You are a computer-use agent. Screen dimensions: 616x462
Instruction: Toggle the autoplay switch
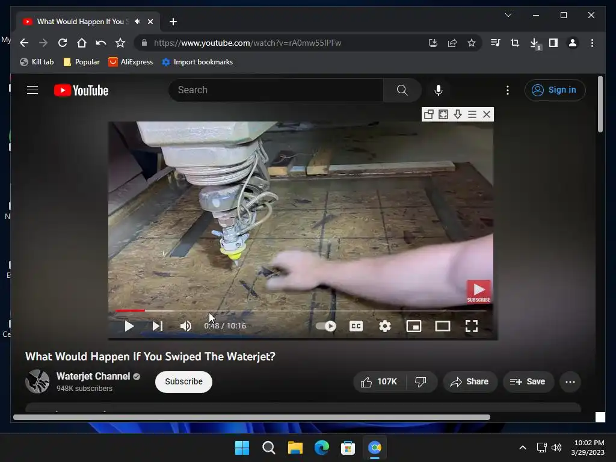325,326
